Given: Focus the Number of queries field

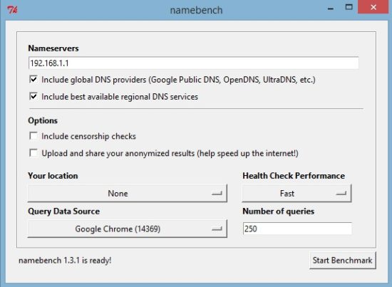Looking at the screenshot, I should [297, 229].
